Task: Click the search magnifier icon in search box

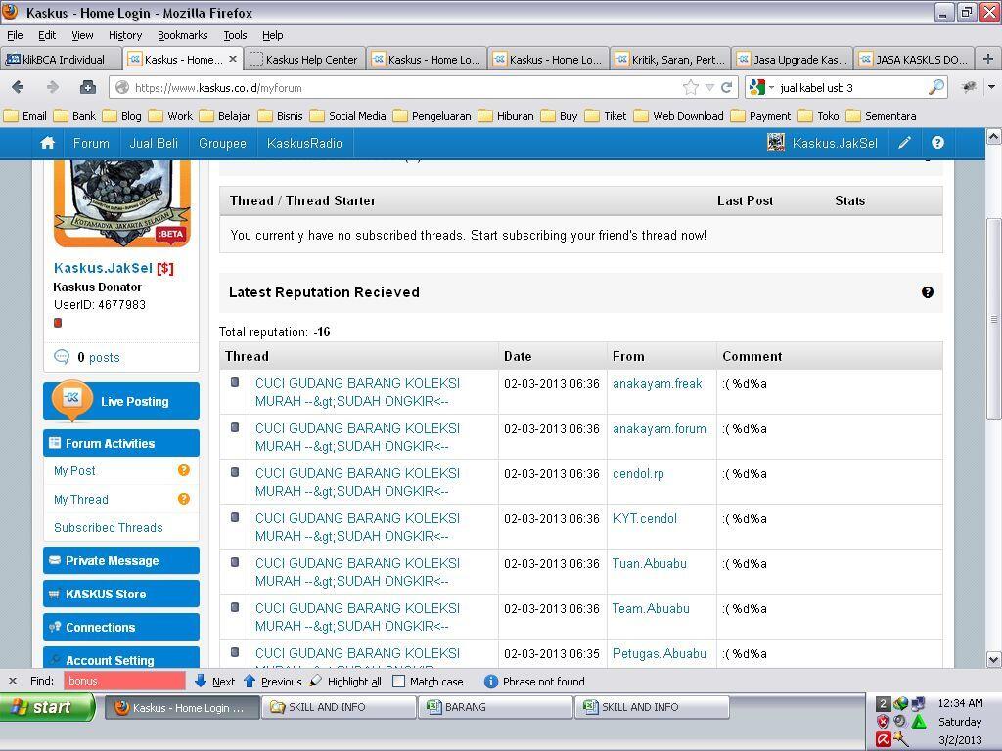Action: coord(935,87)
